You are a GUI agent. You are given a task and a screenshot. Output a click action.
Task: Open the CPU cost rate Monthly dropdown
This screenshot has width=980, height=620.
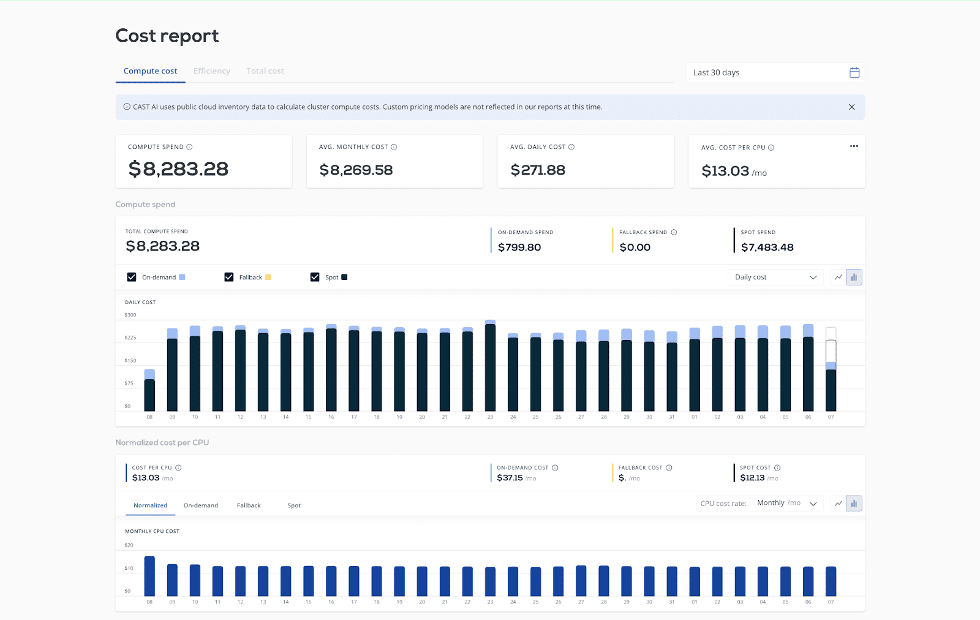tap(787, 502)
